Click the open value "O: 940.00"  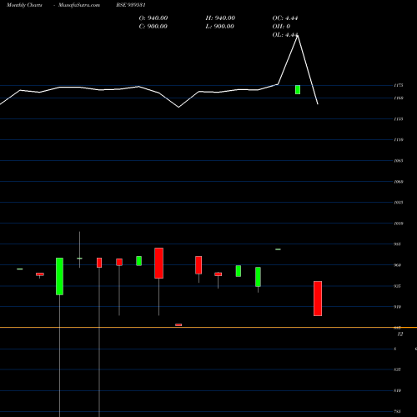tap(153, 18)
